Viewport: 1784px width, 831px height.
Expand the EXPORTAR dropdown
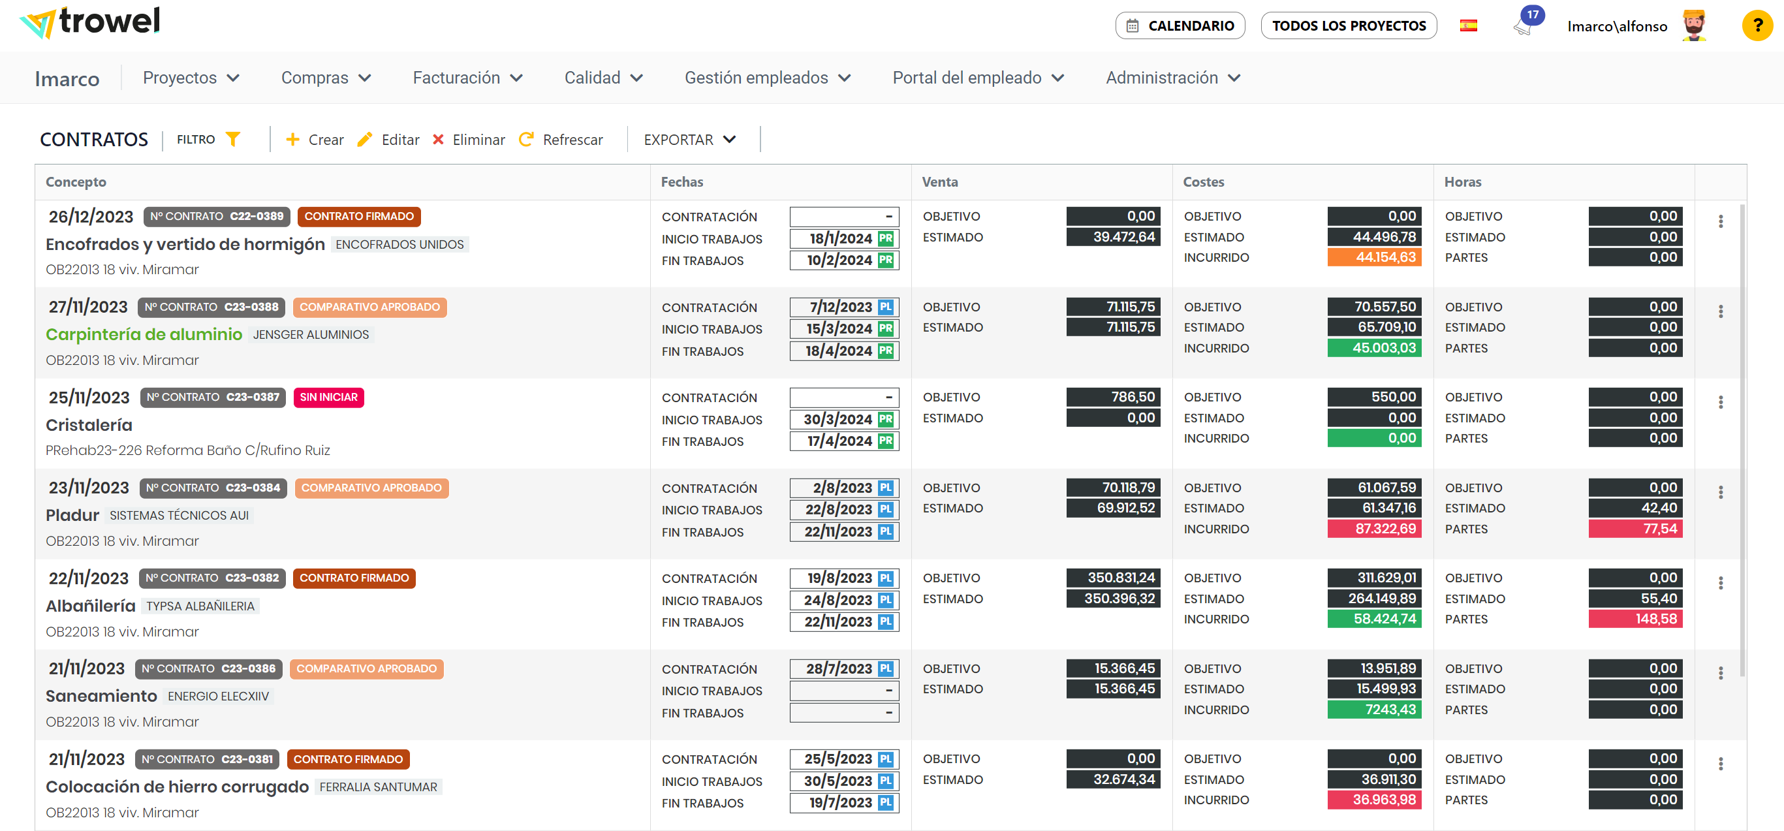click(689, 140)
